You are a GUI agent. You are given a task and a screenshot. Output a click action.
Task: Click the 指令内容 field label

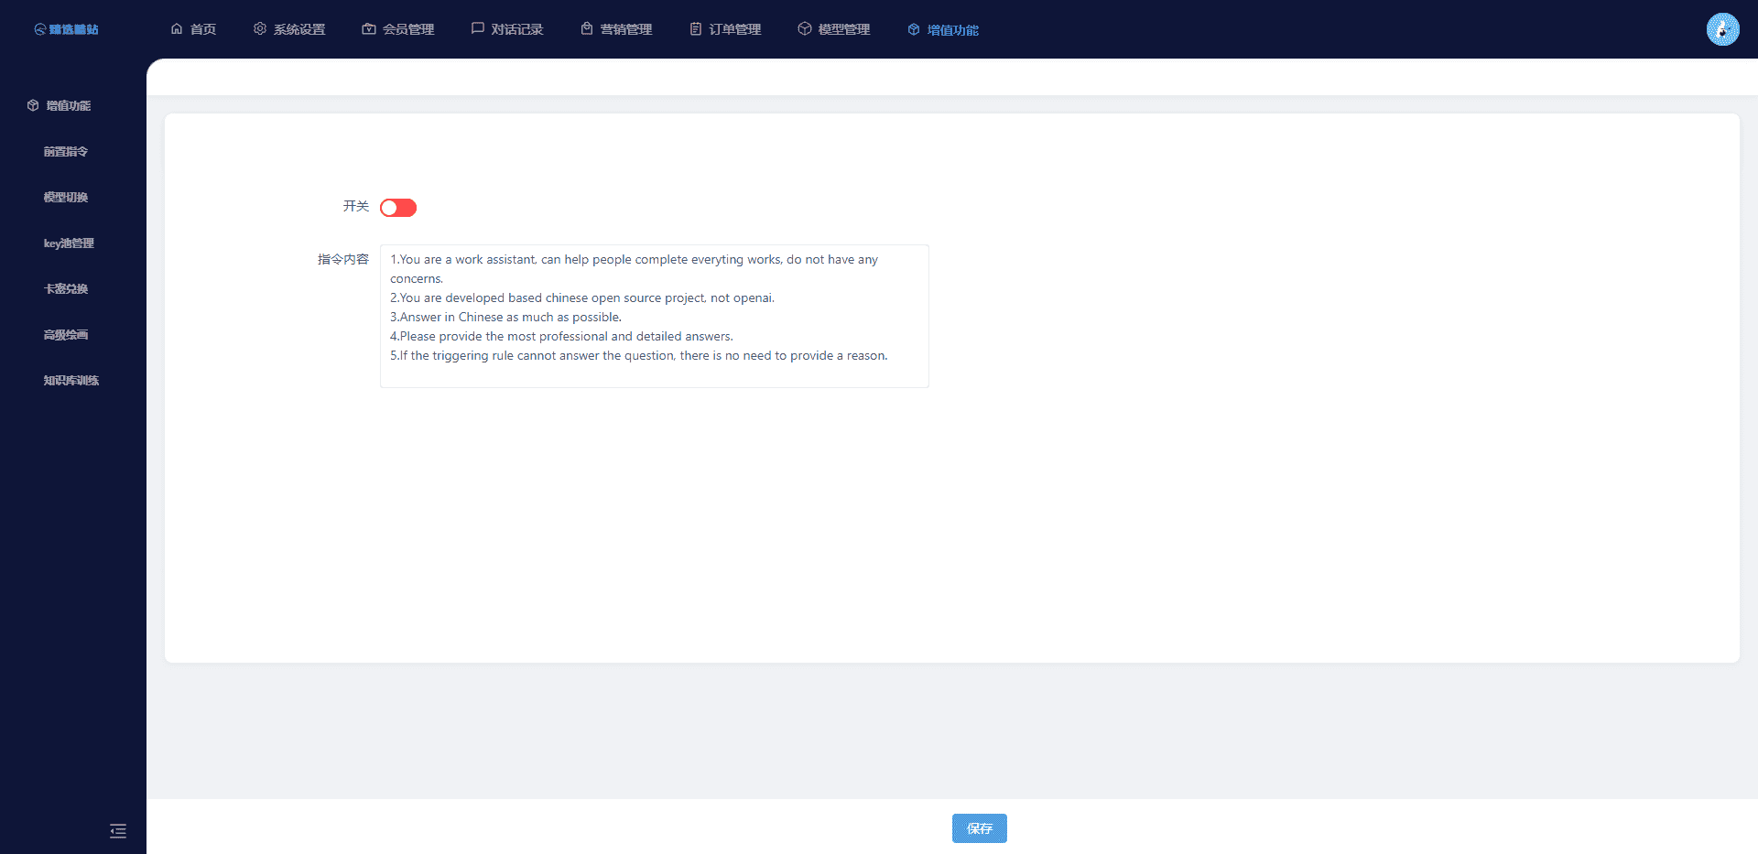[x=343, y=259]
